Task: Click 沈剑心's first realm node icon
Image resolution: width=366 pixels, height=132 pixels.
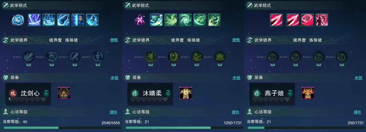Action: tap(28, 57)
